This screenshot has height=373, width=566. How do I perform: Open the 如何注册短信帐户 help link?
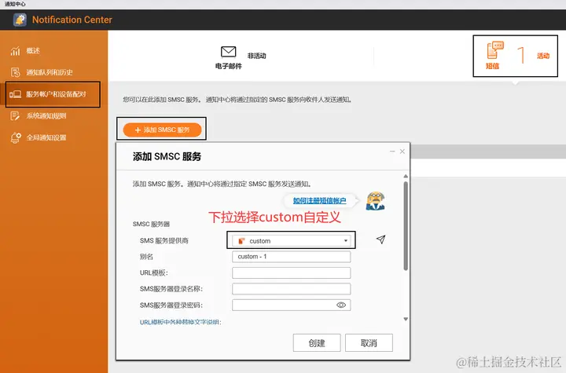click(319, 201)
